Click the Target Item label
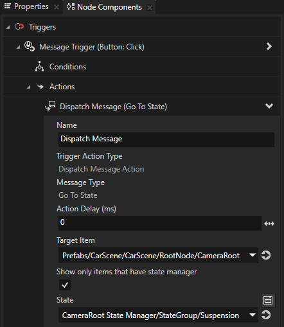Screen dimensions: 284x327 (76, 240)
